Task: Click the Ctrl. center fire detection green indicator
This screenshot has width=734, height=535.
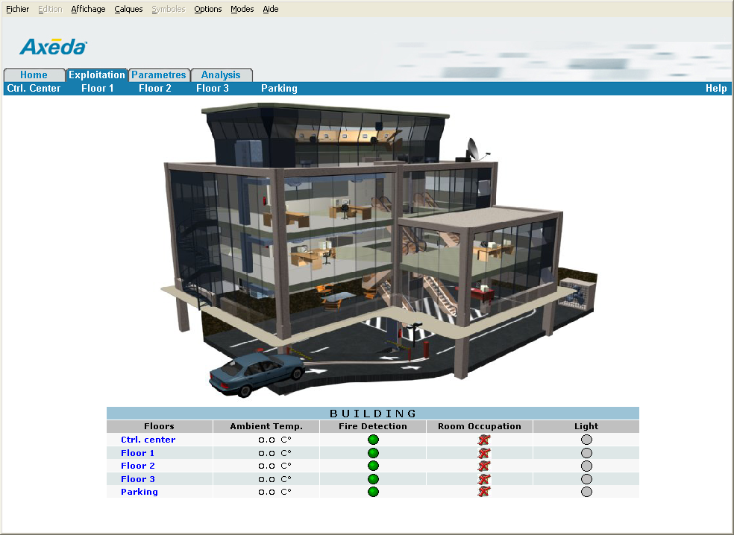Action: point(373,440)
